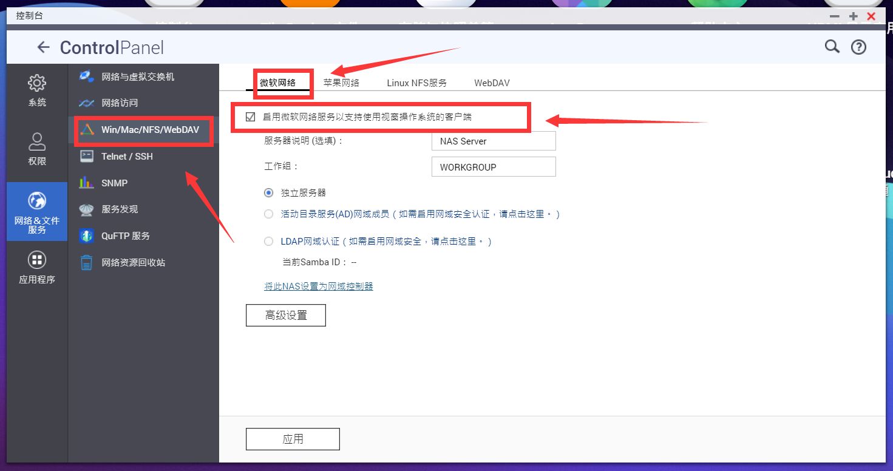Select the 网络&文件服务 globe icon

click(x=37, y=200)
